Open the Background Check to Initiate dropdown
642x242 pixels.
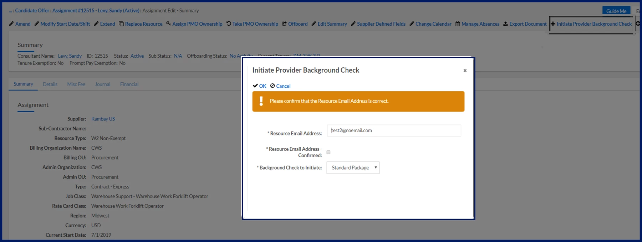[x=353, y=168]
